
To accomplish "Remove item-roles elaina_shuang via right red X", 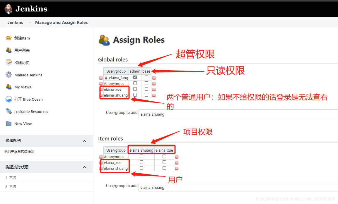I will [177, 169].
